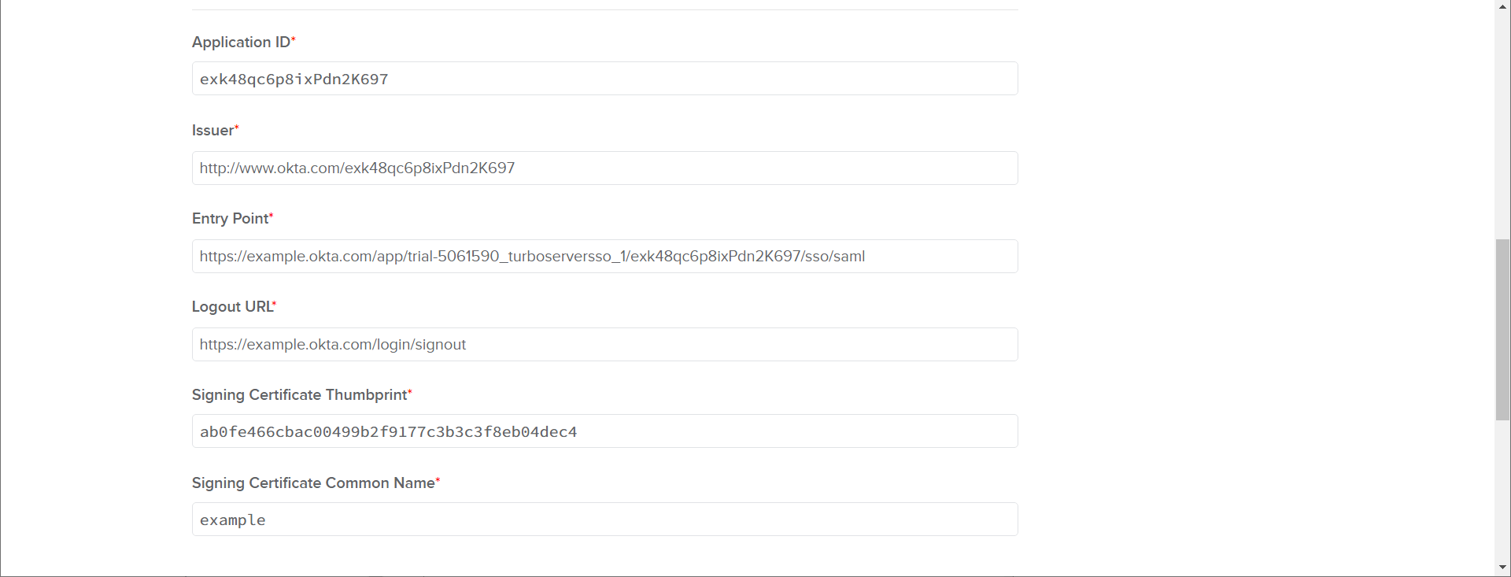Screen dimensions: 1511x577
Task: Click the example value in Common Name
Action: [232, 519]
